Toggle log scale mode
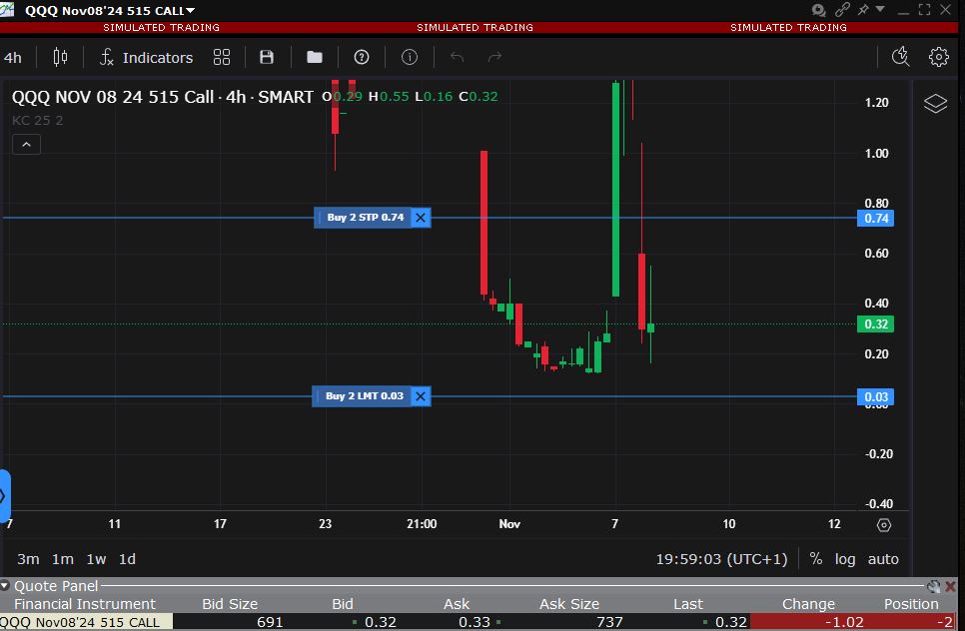This screenshot has height=631, width=965. click(x=845, y=559)
